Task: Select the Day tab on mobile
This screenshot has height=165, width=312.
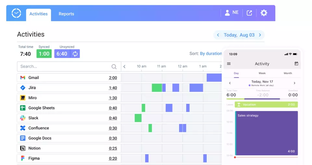Action: [236, 73]
